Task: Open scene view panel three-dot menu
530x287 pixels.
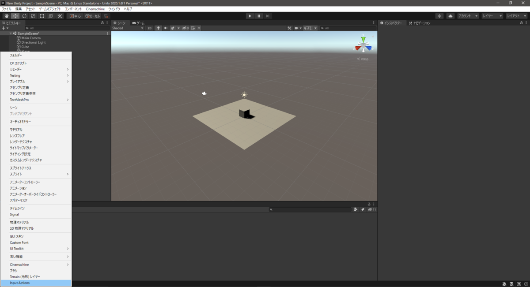Action: (374, 23)
